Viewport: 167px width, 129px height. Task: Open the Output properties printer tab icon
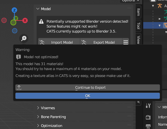(x=148, y=126)
